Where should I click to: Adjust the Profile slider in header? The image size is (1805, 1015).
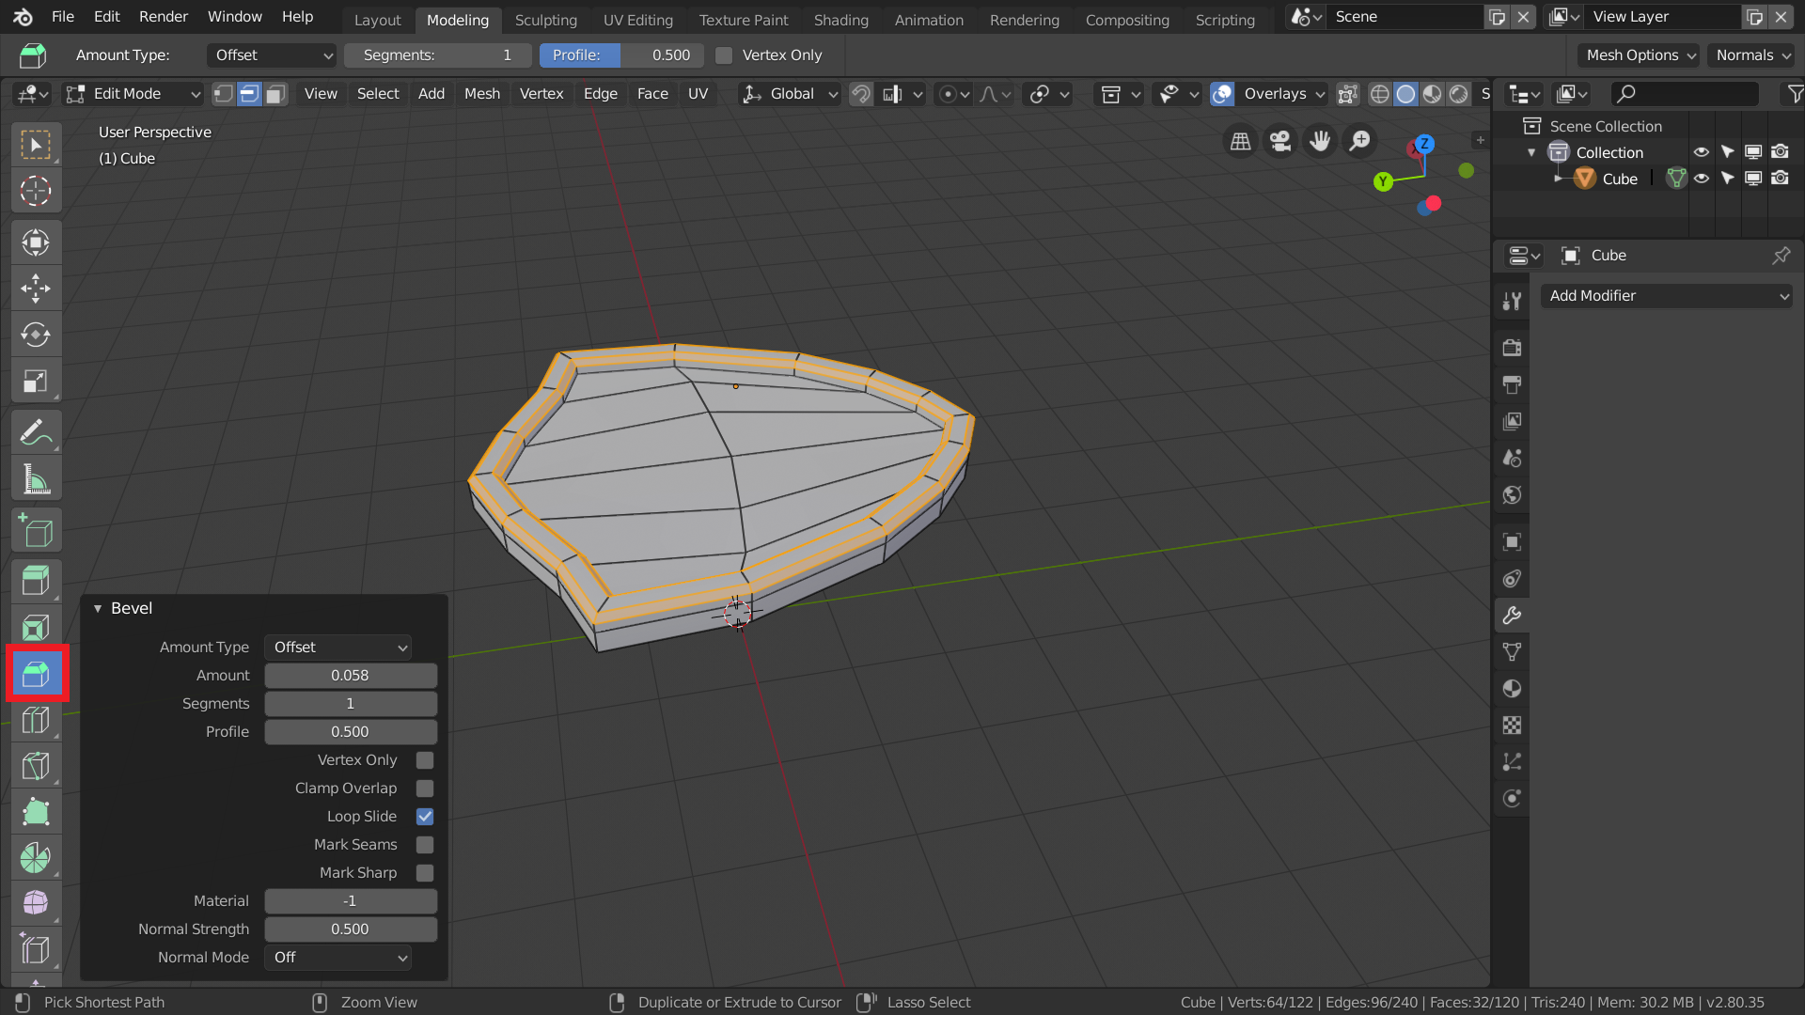click(x=621, y=55)
